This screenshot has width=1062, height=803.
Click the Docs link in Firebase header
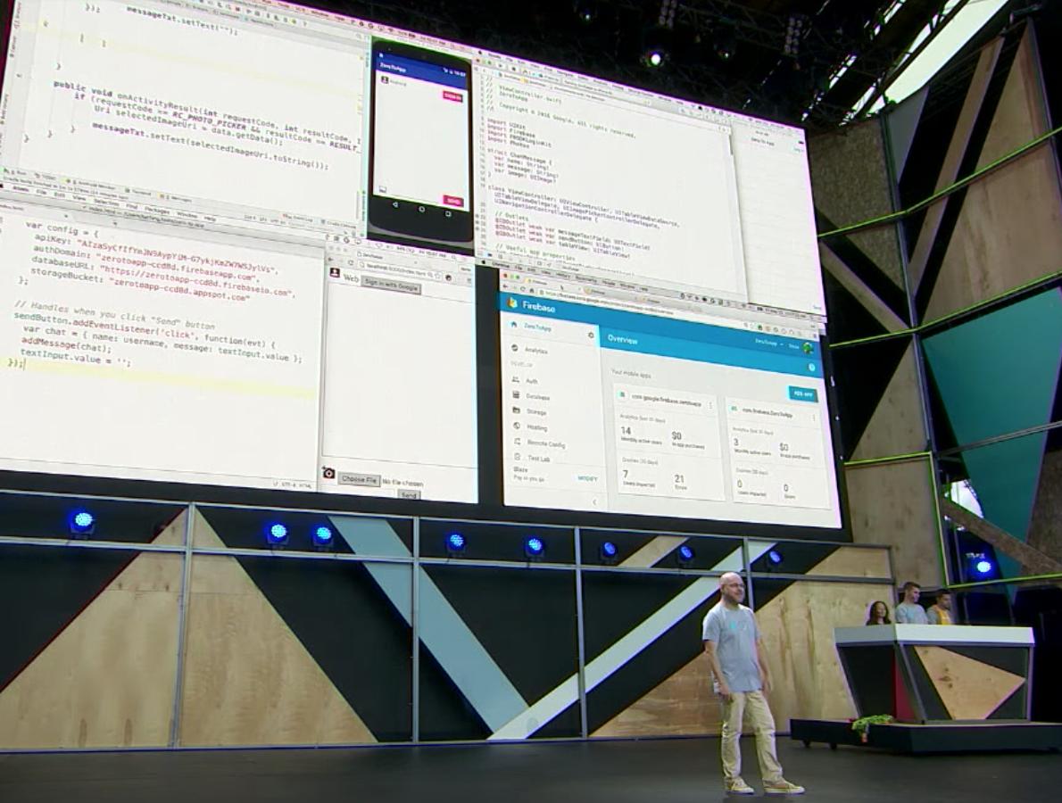(x=793, y=346)
